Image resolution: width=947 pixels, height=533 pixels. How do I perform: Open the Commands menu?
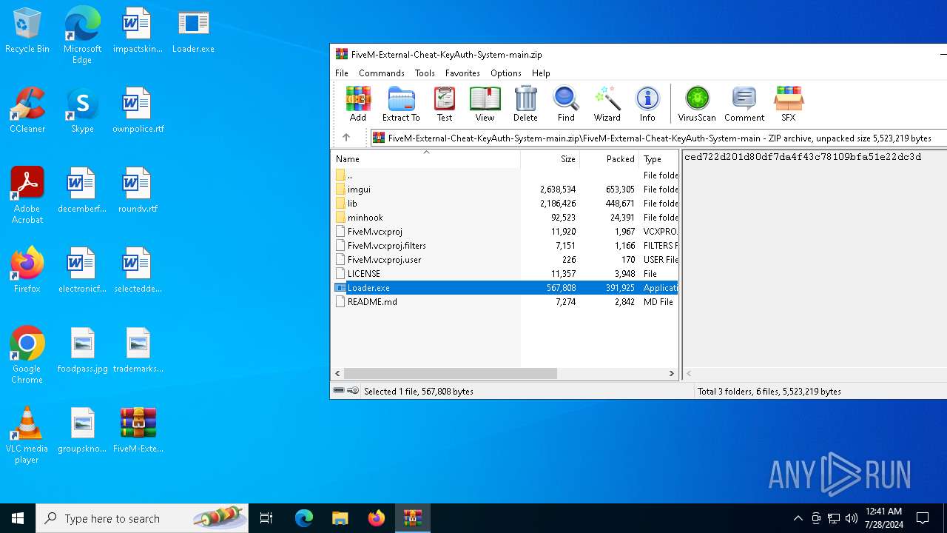[382, 73]
